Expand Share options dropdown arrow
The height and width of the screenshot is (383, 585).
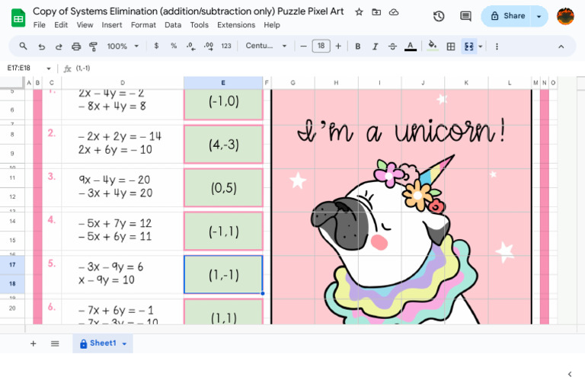pyautogui.click(x=539, y=16)
